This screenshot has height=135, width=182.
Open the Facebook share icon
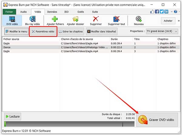click(x=157, y=12)
